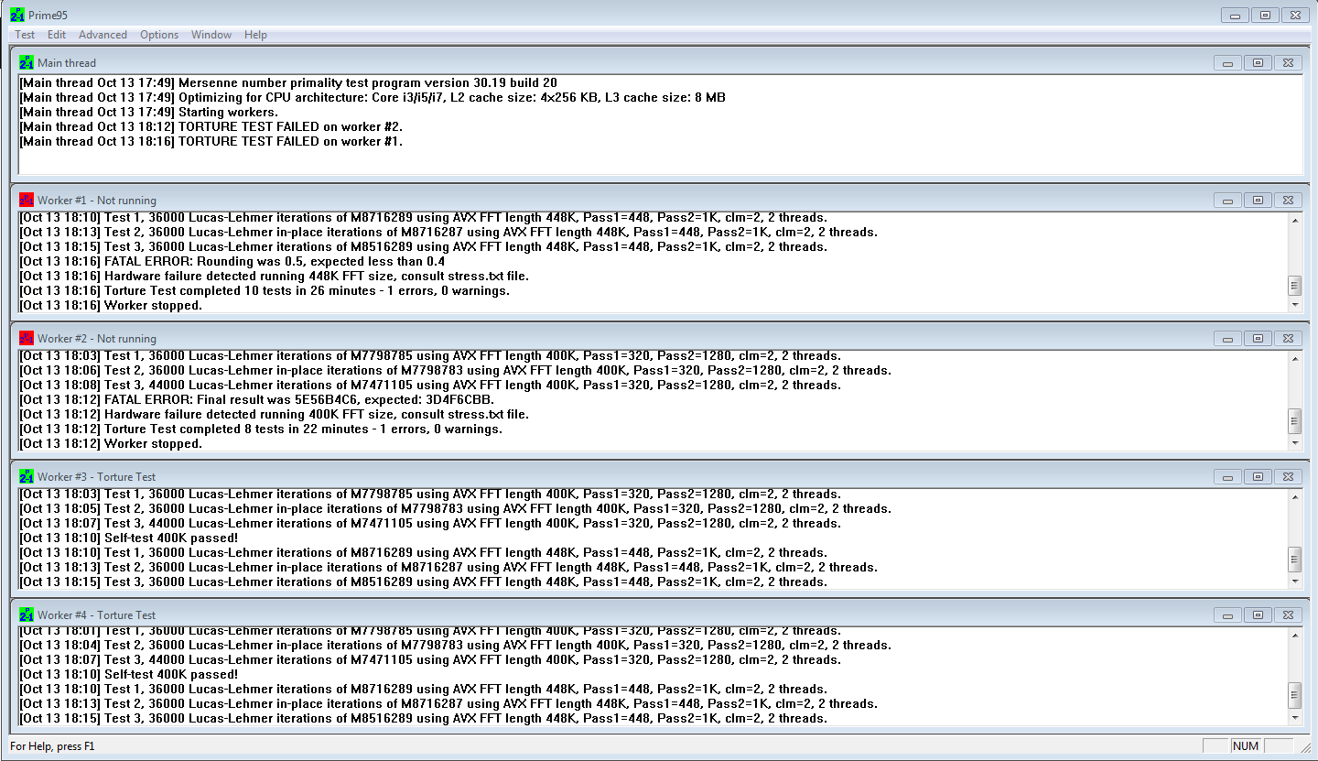Click scroll-down arrow in Worker #1 log
The width and height of the screenshot is (1318, 761).
coord(1294,305)
